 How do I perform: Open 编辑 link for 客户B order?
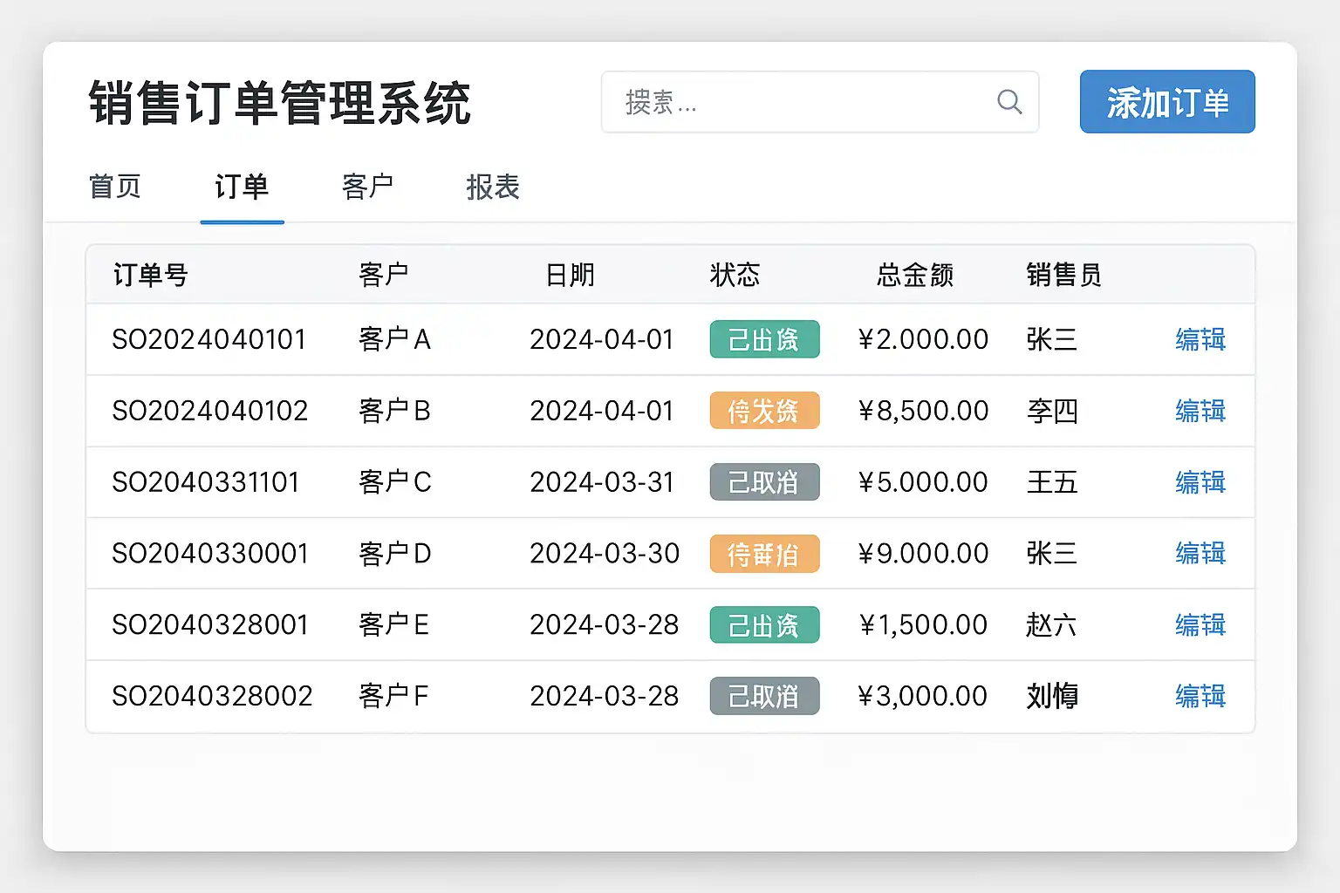tap(1200, 411)
